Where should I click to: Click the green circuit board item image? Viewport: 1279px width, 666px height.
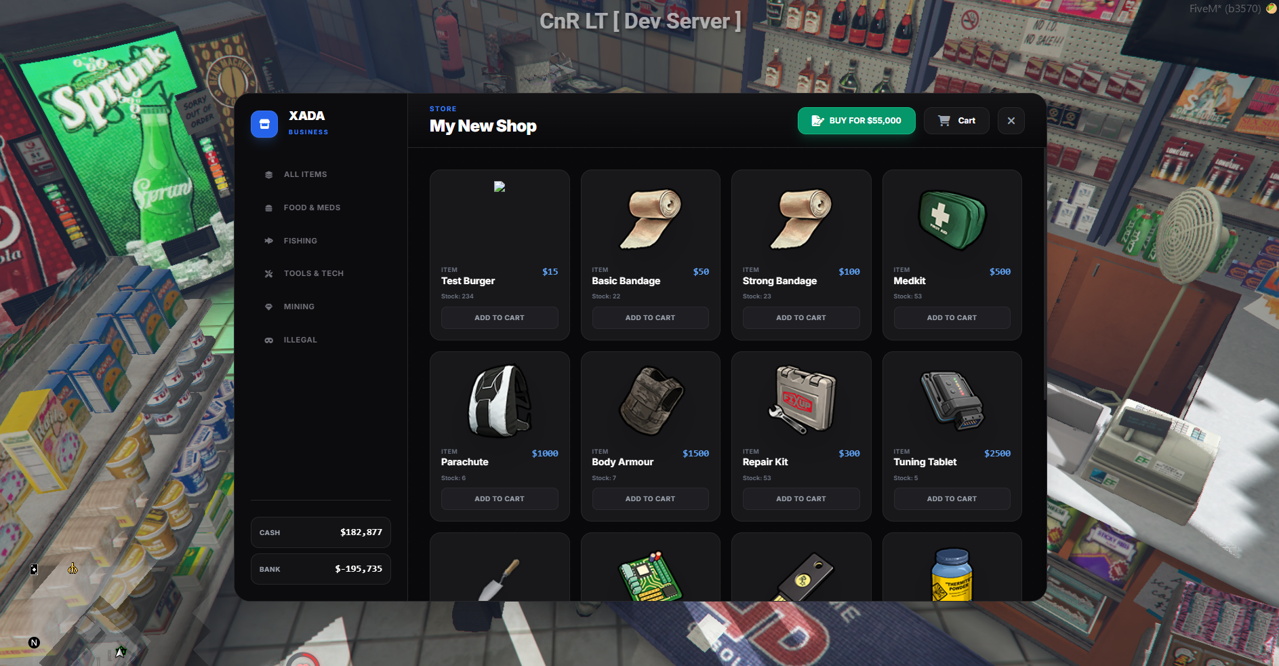tap(650, 576)
